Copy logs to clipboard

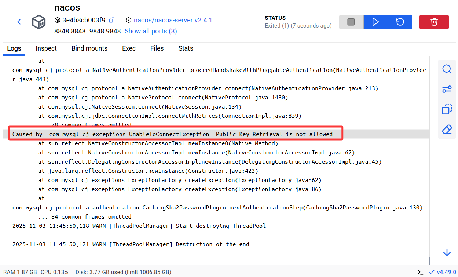pos(447,109)
